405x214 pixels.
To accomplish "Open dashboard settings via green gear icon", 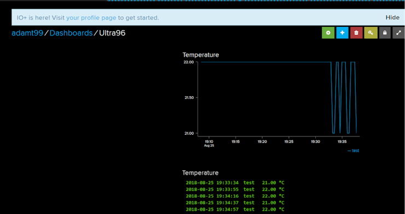I will pos(328,33).
